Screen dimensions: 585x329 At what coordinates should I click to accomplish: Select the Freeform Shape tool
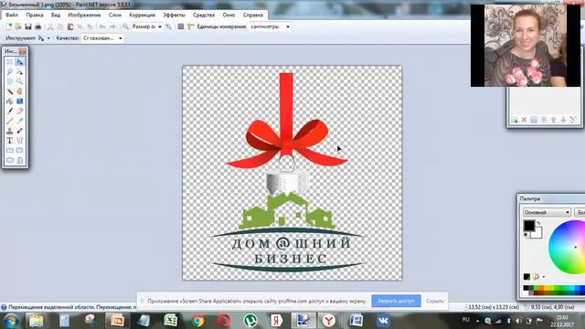(x=19, y=160)
